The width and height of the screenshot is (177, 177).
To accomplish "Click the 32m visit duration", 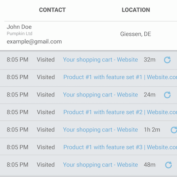I will coord(150,60).
